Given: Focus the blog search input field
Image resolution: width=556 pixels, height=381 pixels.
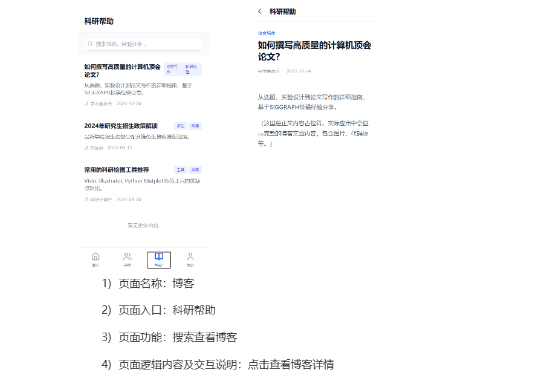Looking at the screenshot, I should click(145, 44).
